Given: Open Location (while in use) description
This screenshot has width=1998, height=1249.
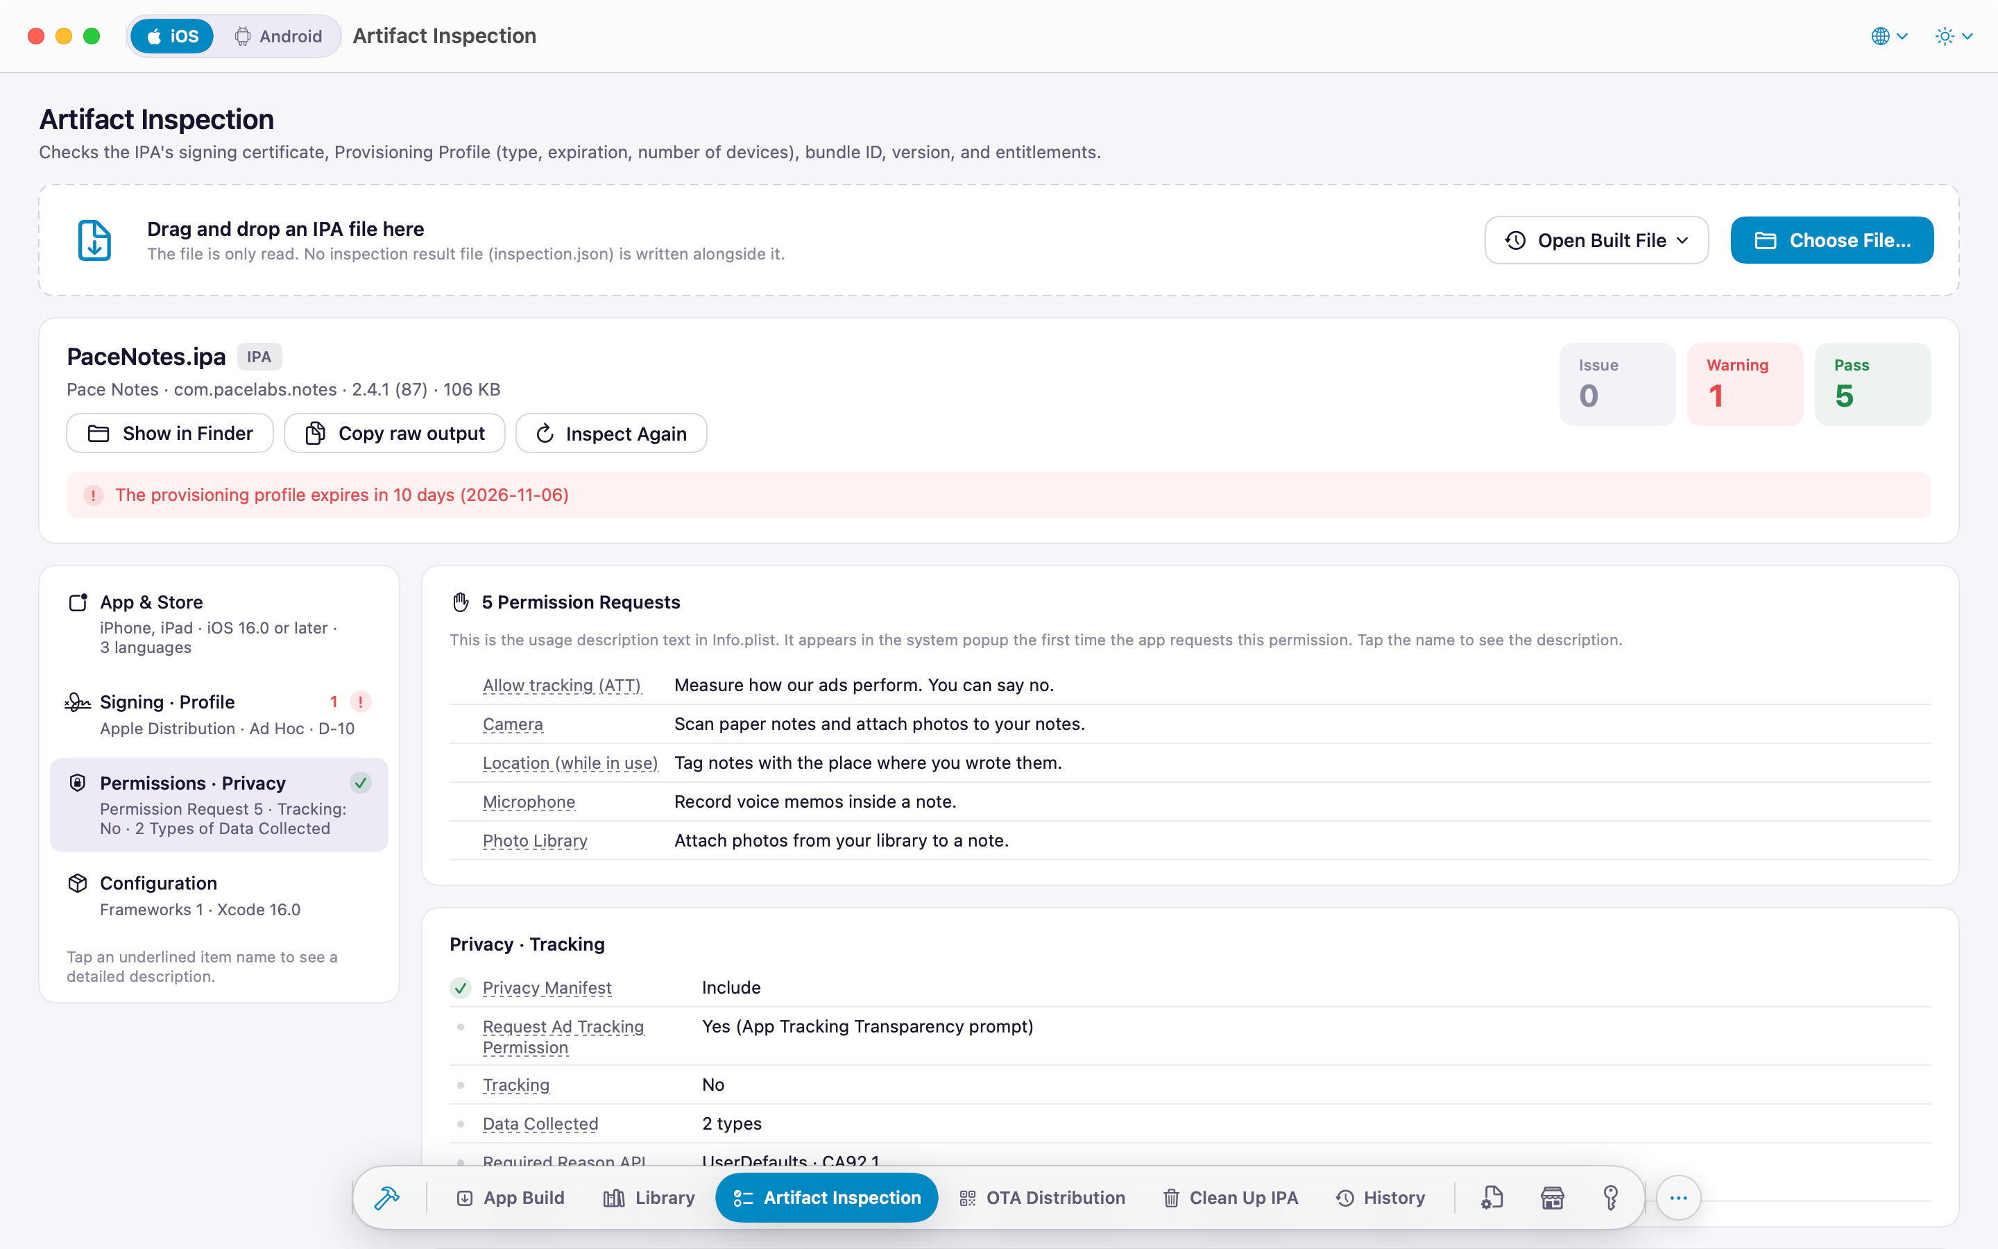Looking at the screenshot, I should (570, 763).
